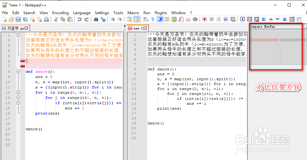Open the Encoding menu
The width and height of the screenshot is (307, 160).
60,13
